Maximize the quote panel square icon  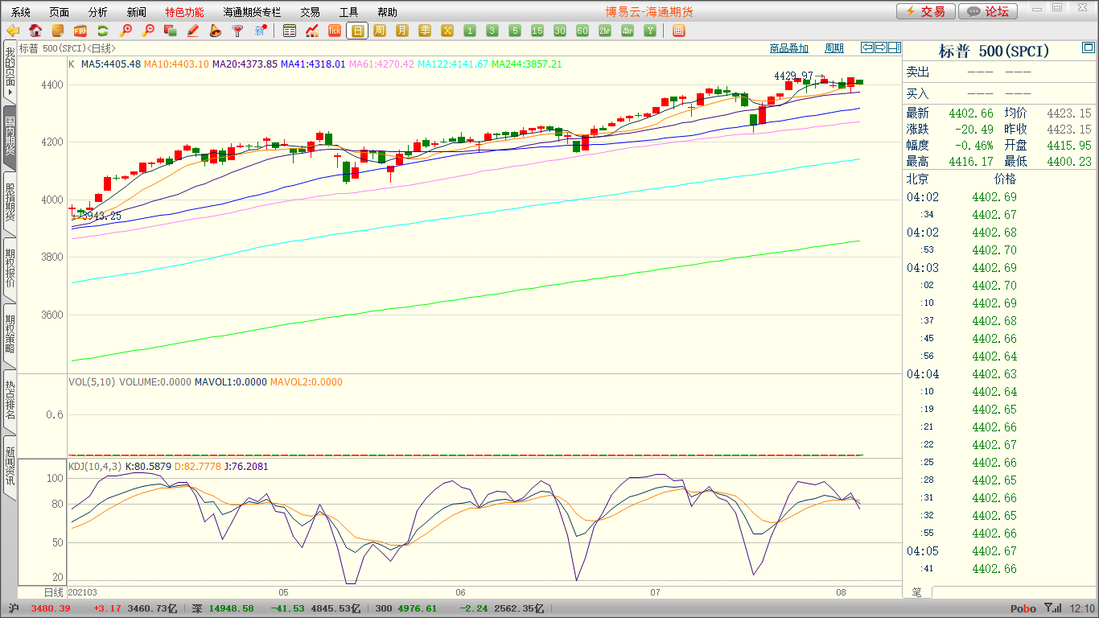click(x=1089, y=49)
